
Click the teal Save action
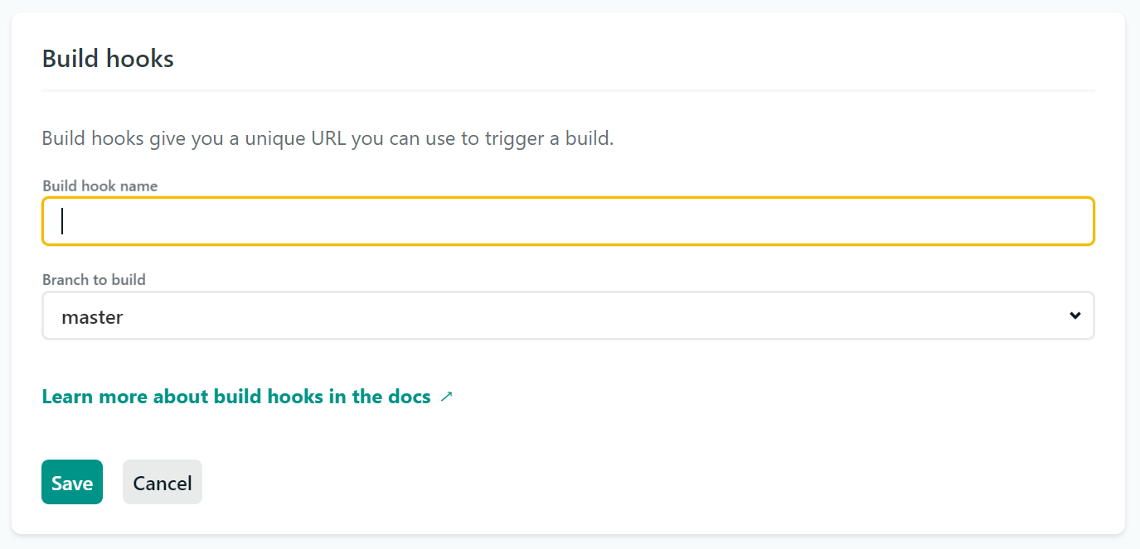pos(71,482)
